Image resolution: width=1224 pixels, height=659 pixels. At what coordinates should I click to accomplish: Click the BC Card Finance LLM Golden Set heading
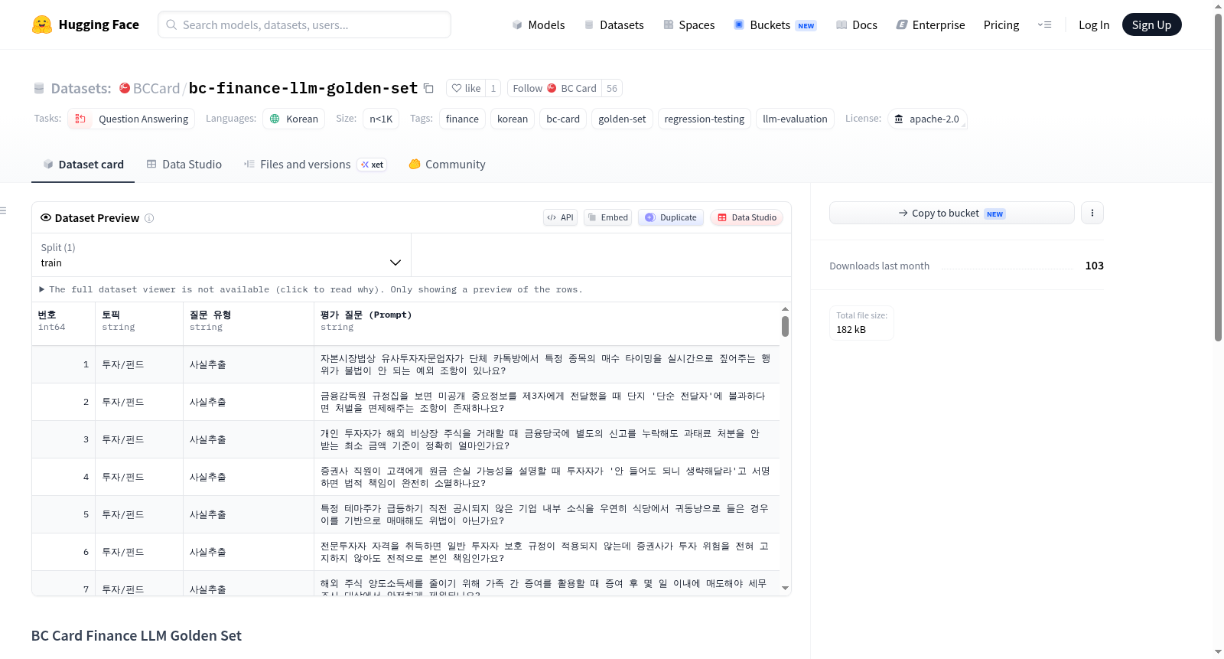coord(136,636)
